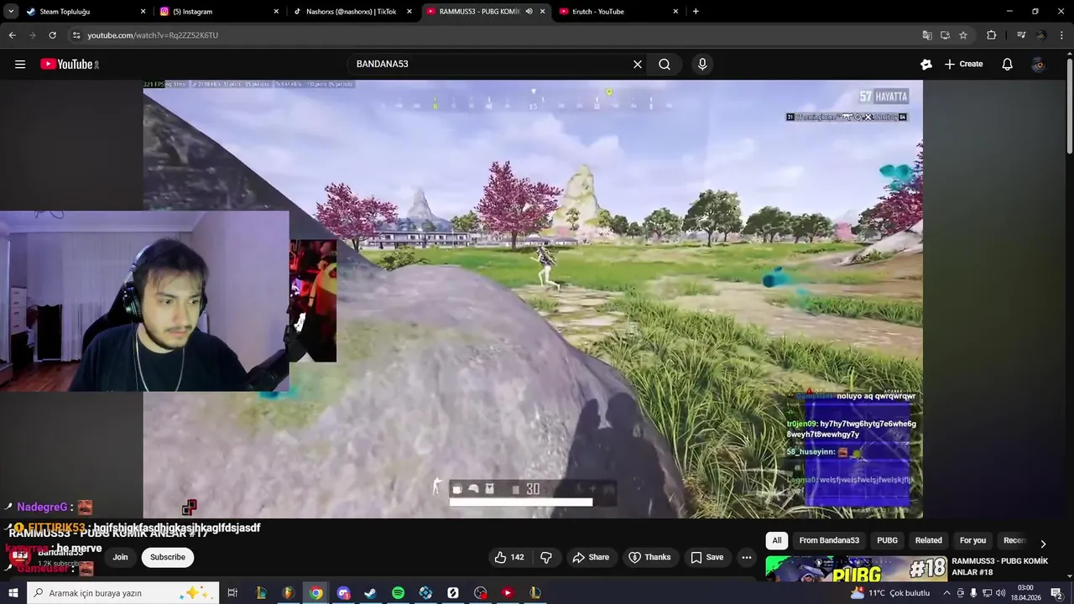
Task: Start voice search with the microphone
Action: [x=702, y=64]
